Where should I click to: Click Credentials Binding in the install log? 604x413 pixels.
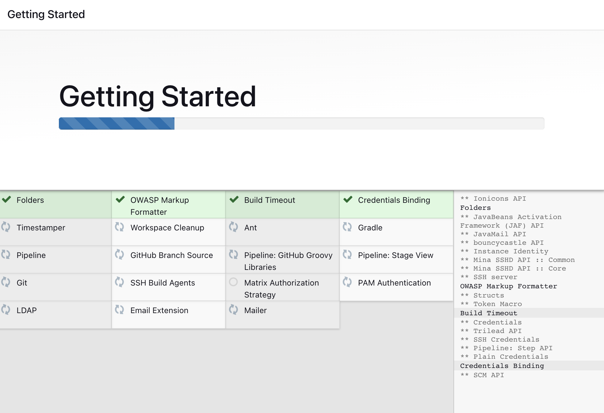point(502,366)
